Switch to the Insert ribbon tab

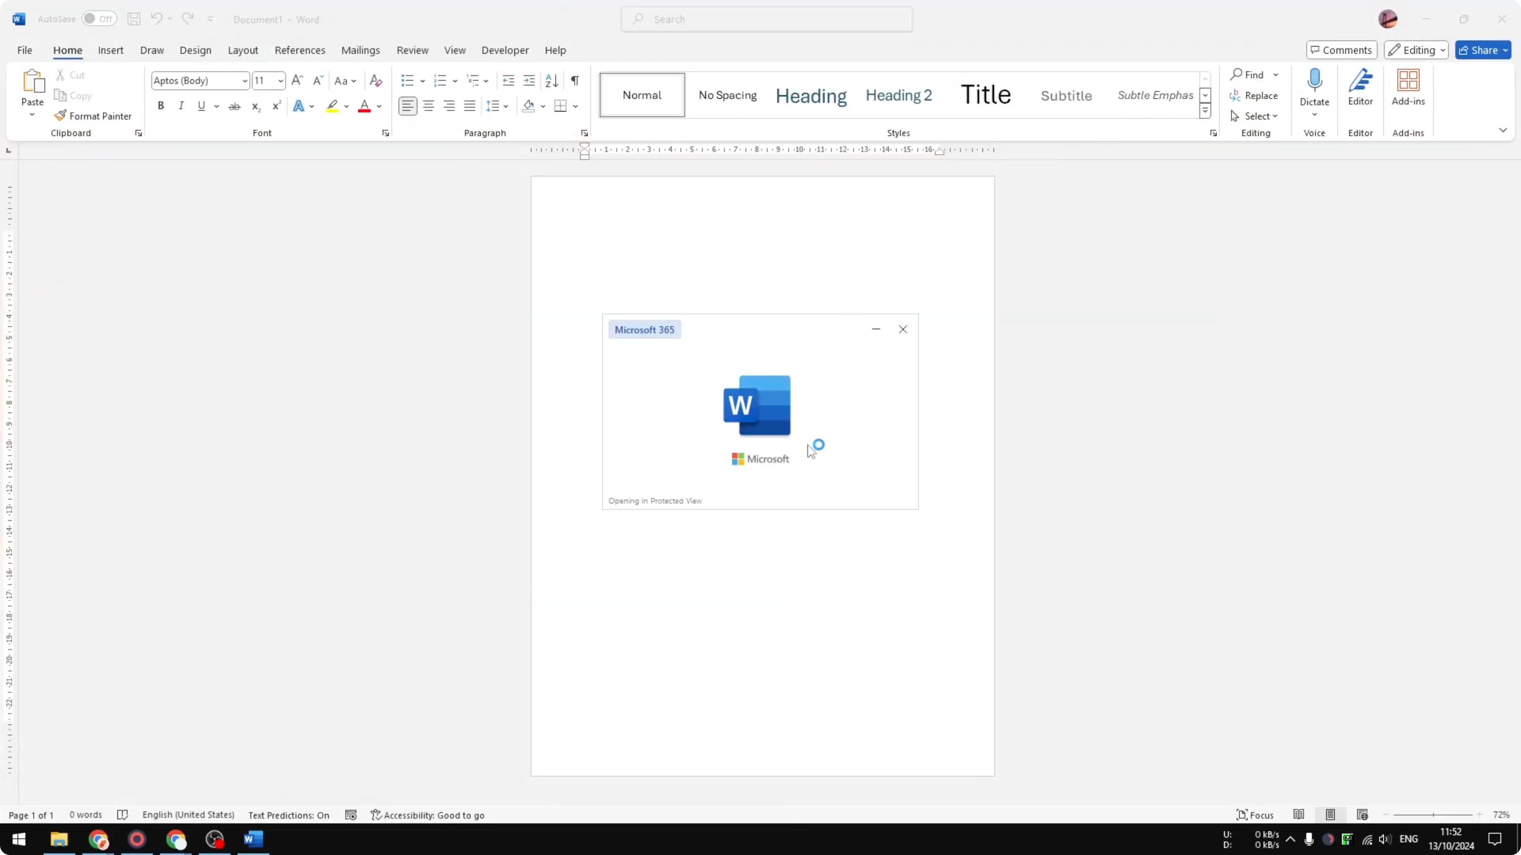[110, 50]
